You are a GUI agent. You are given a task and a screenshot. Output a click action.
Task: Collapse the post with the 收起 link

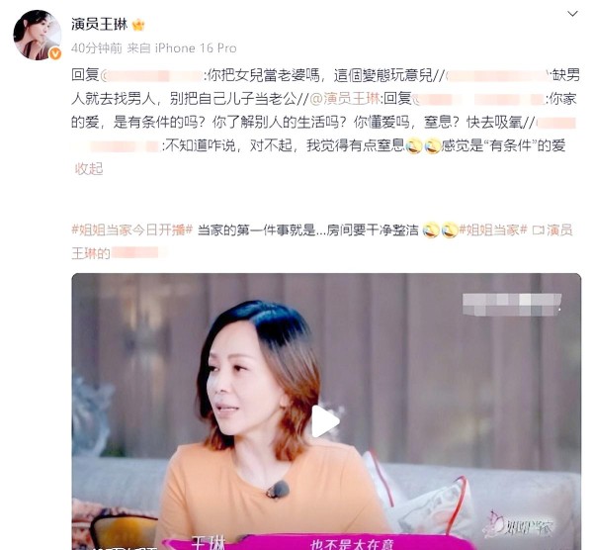tap(89, 169)
